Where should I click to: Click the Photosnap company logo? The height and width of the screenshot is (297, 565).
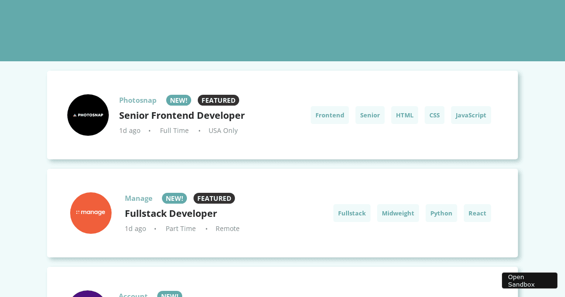coord(88,115)
